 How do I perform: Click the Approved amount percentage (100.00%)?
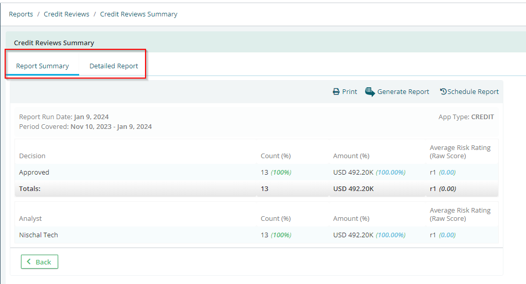(x=390, y=172)
